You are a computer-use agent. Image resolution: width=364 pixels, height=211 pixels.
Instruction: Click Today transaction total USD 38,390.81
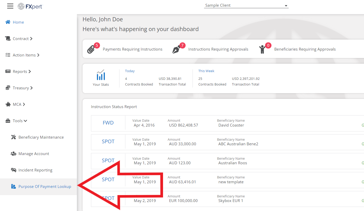[170, 79]
